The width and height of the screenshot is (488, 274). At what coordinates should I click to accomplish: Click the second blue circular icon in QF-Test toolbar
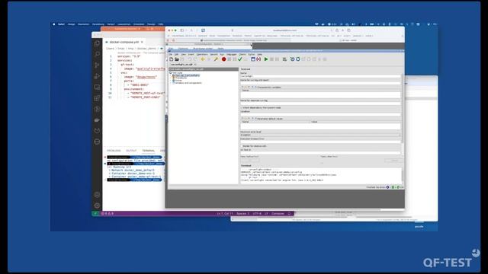[298, 59]
